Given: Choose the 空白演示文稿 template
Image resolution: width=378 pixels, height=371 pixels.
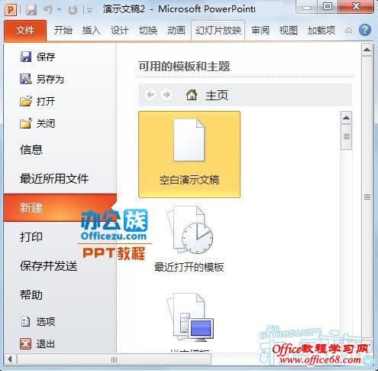Looking at the screenshot, I should pyautogui.click(x=189, y=155).
